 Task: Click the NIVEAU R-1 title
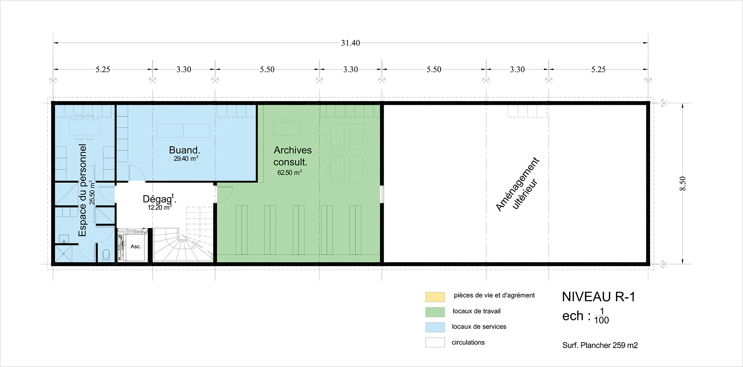pyautogui.click(x=598, y=297)
